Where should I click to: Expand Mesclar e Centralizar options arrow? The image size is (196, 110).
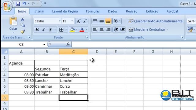(167, 30)
